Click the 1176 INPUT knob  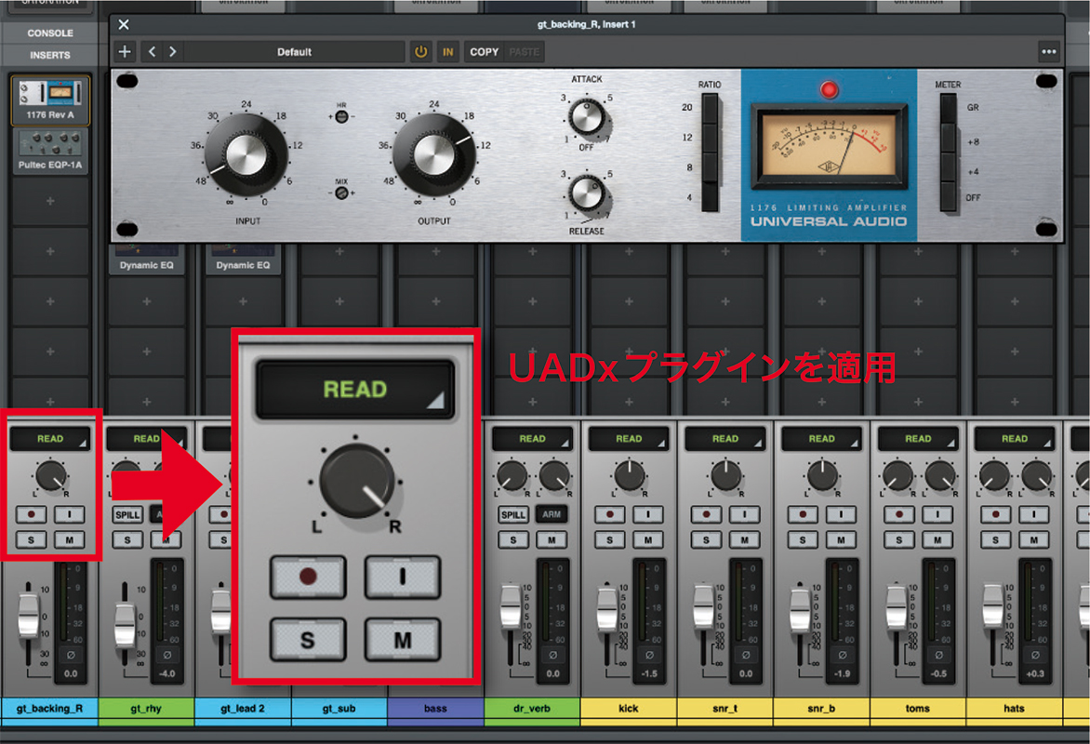pyautogui.click(x=246, y=154)
